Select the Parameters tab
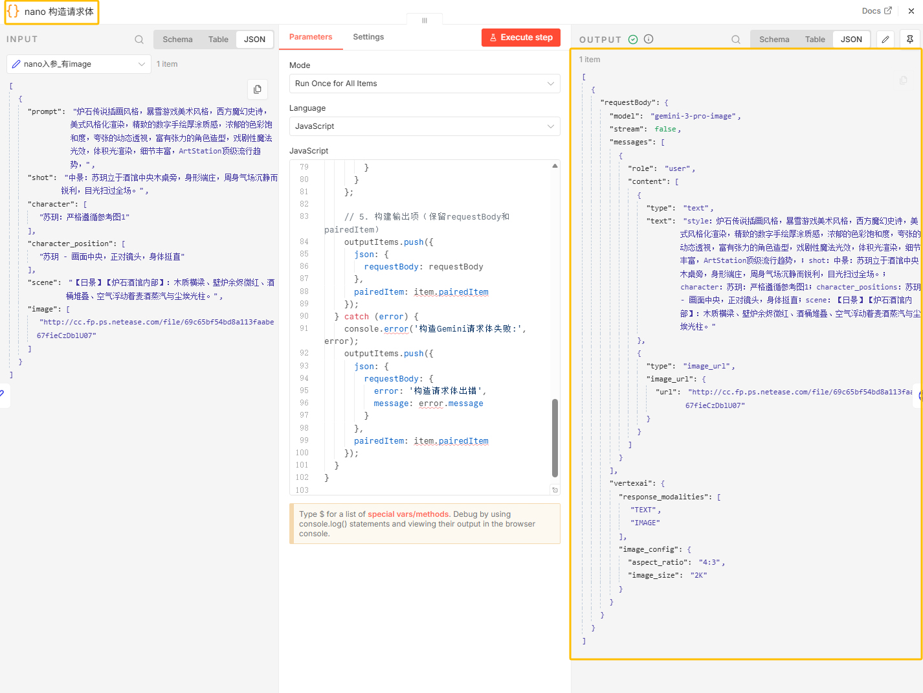The image size is (923, 693). click(311, 37)
